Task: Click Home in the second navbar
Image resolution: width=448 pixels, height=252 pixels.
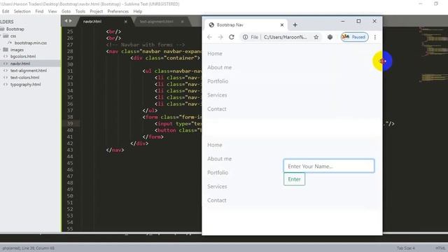Action: 215,145
